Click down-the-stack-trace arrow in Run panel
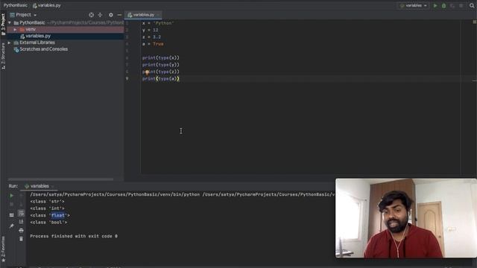This screenshot has width=477, height=268. coord(21,204)
